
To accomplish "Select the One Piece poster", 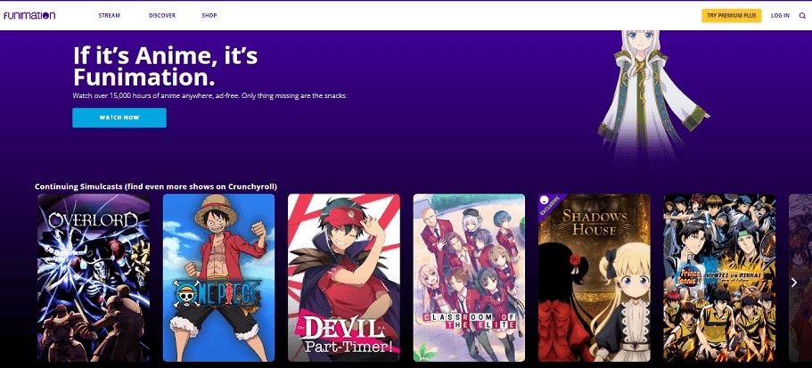I will [218, 277].
